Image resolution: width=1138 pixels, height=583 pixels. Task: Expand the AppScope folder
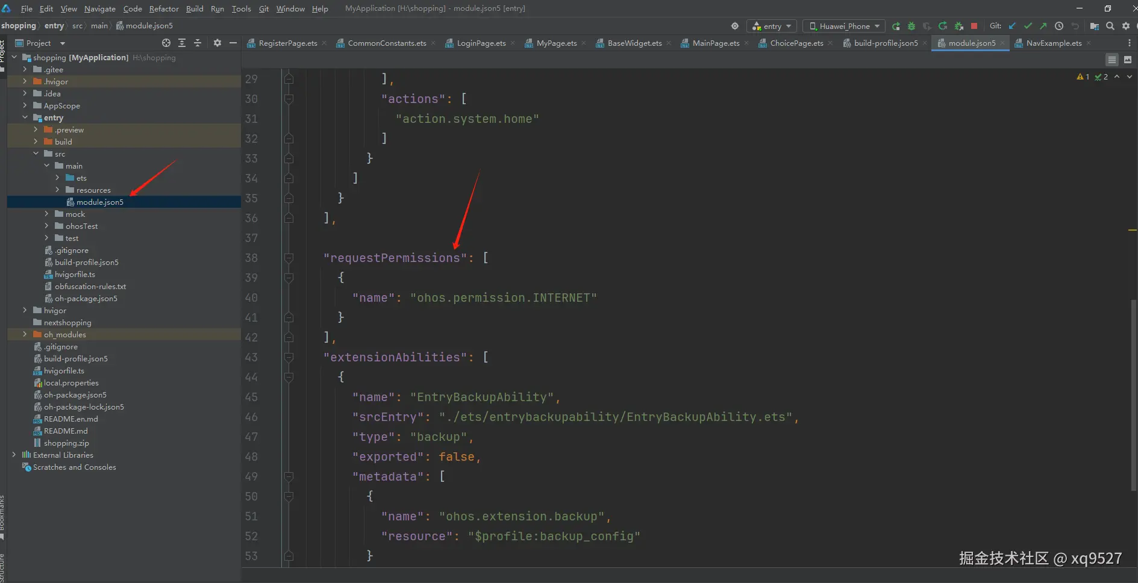pyautogui.click(x=25, y=105)
